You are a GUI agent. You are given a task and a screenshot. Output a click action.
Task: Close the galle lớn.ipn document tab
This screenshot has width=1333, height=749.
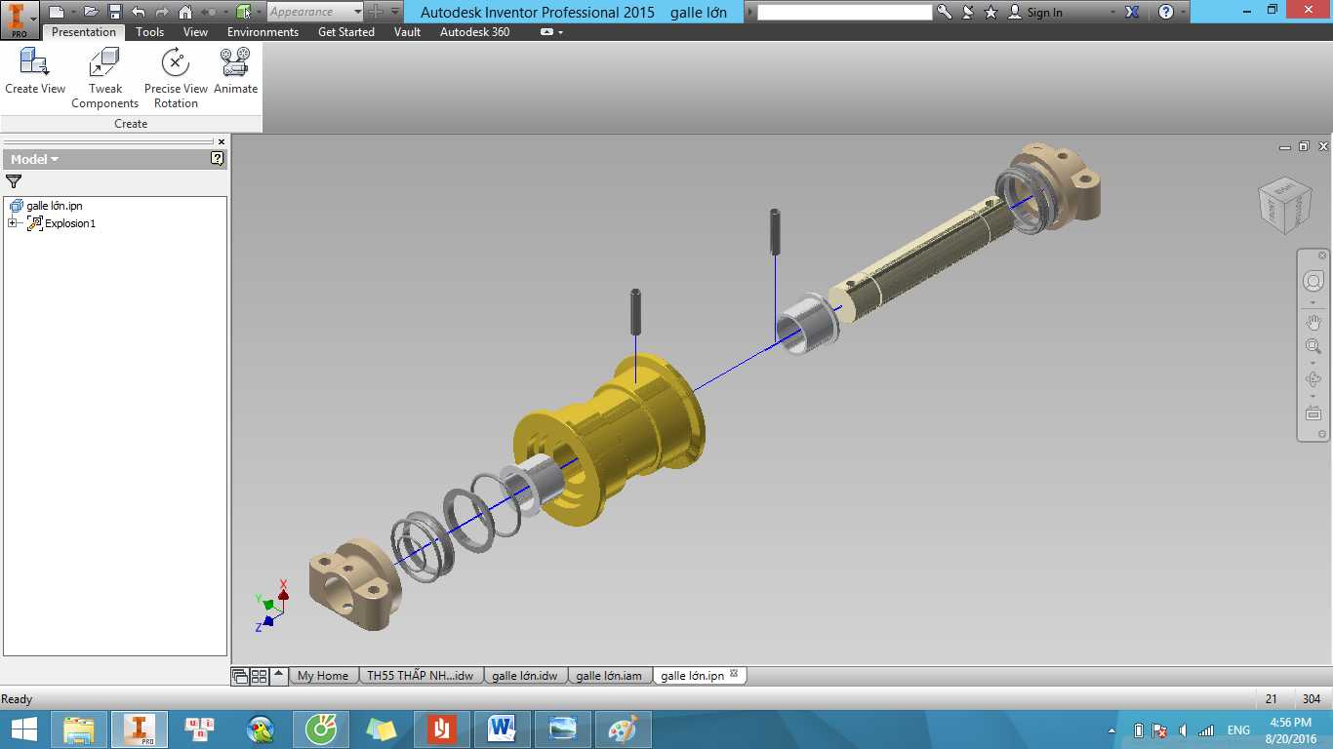pyautogui.click(x=735, y=674)
